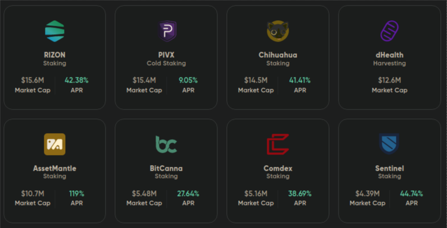This screenshot has height=228, width=447.
Task: Click the RIZON 42.38% APR value
Action: (x=77, y=80)
